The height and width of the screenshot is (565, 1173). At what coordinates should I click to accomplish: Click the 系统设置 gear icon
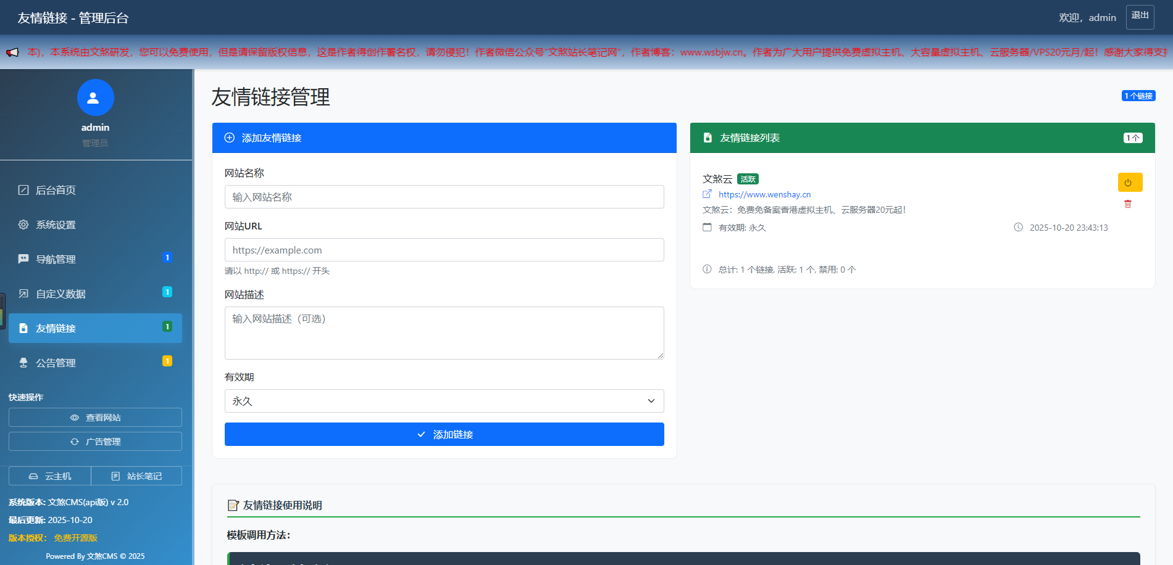23,225
